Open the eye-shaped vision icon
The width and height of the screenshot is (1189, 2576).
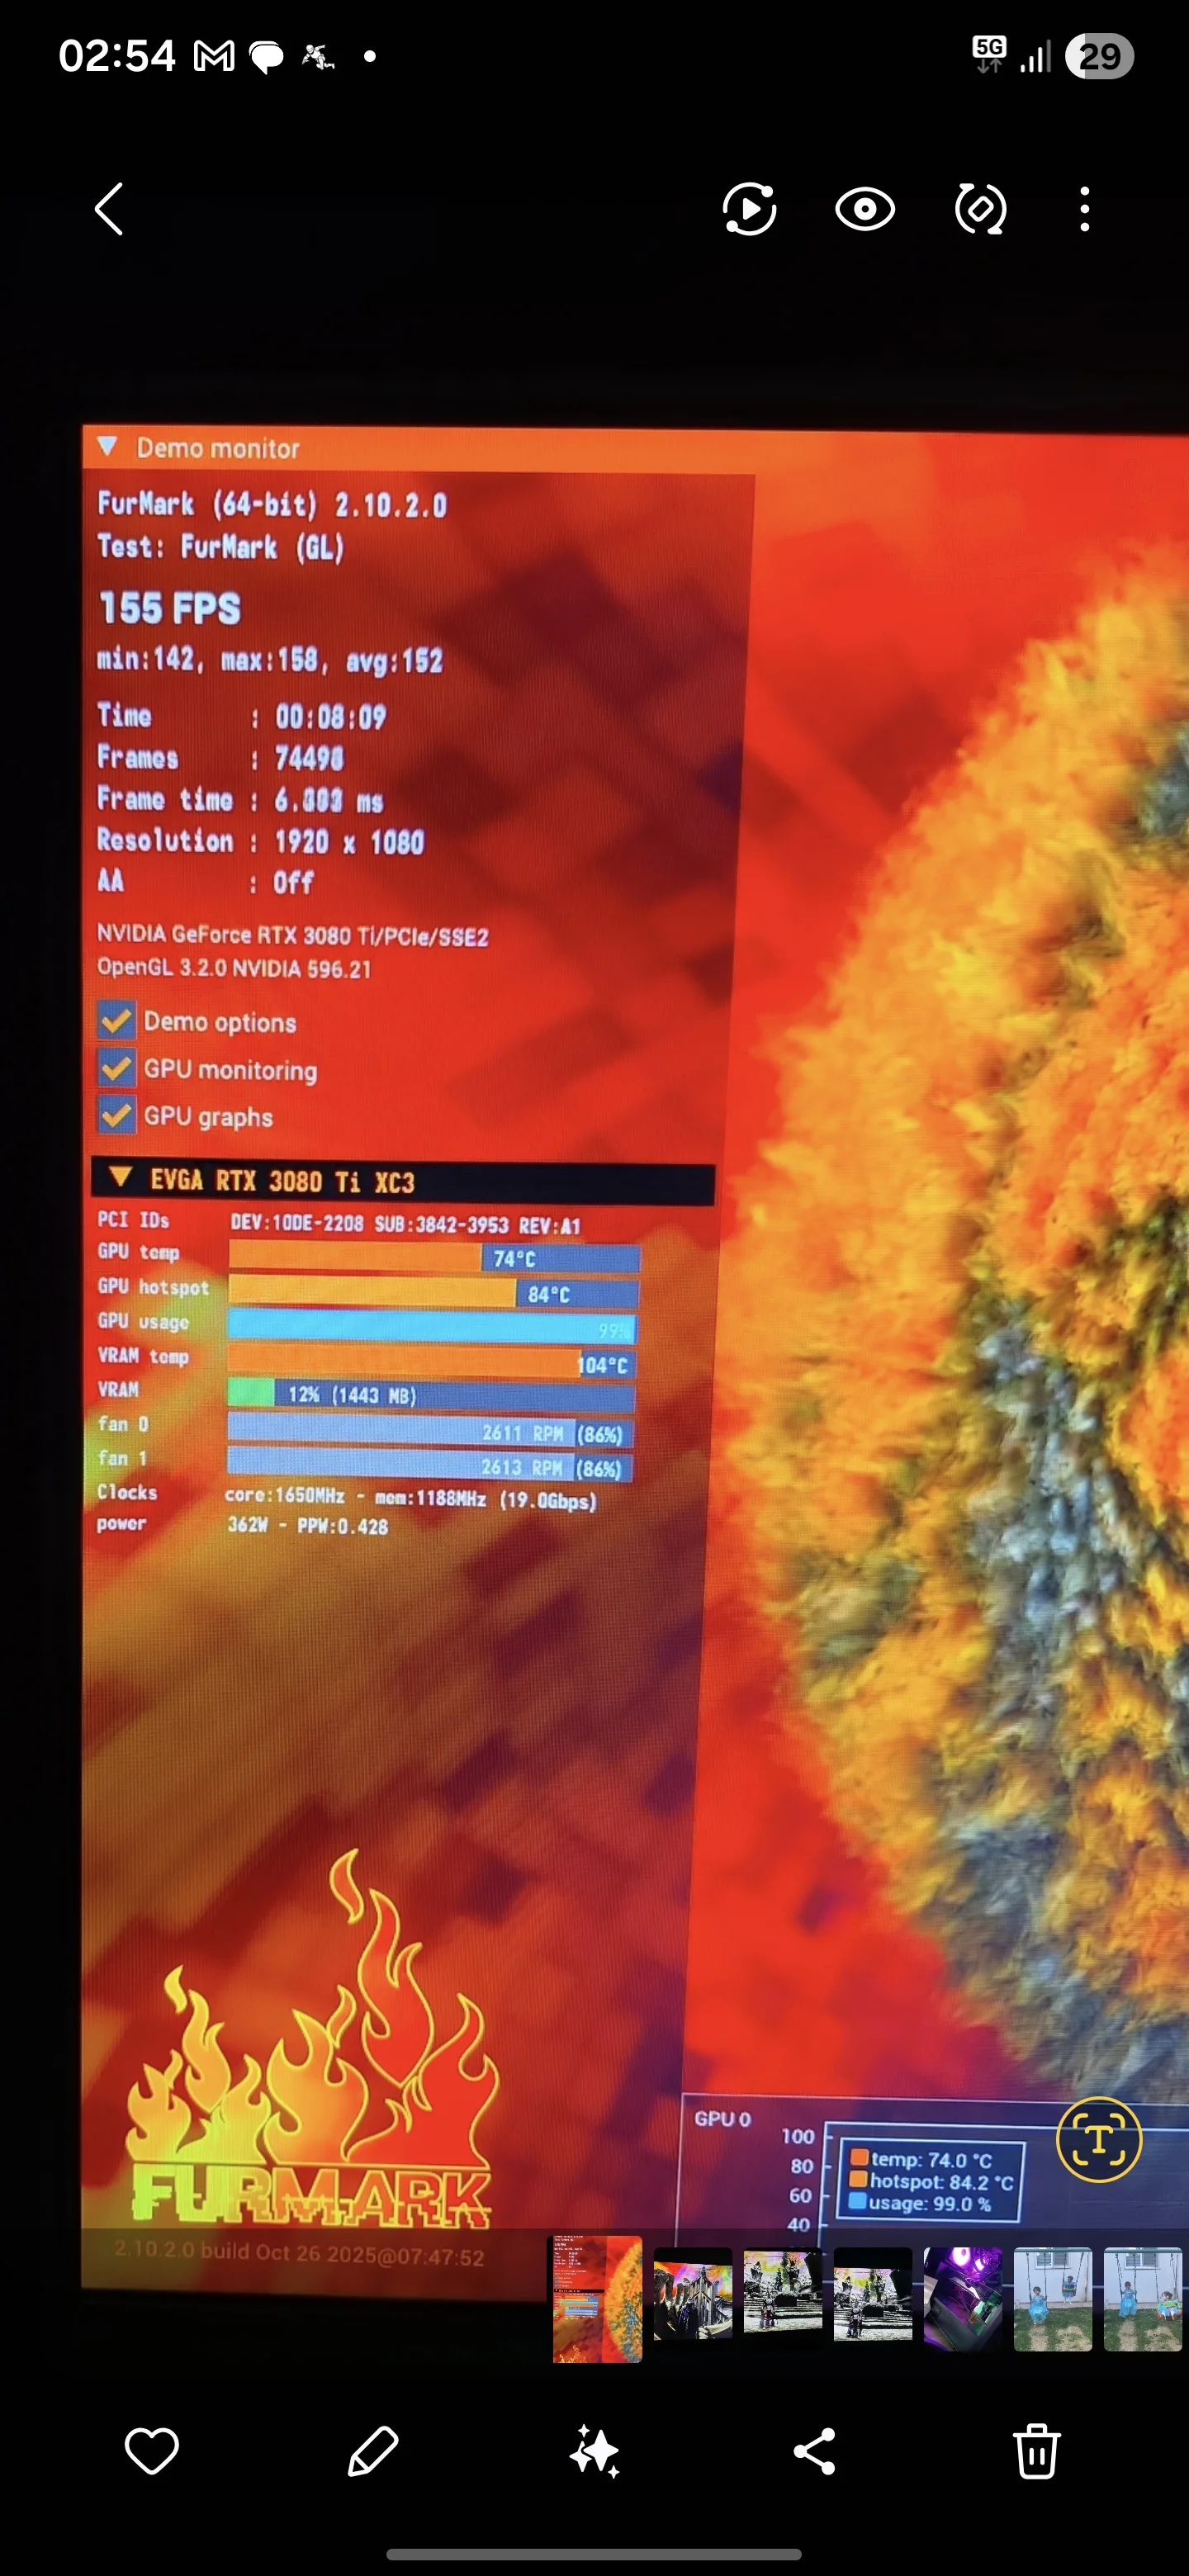865,209
